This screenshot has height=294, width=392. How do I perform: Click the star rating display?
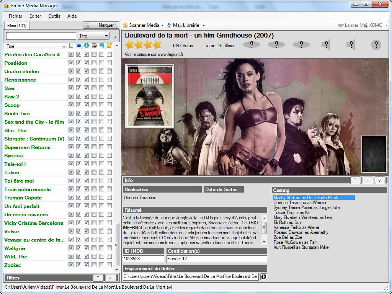[x=143, y=45]
